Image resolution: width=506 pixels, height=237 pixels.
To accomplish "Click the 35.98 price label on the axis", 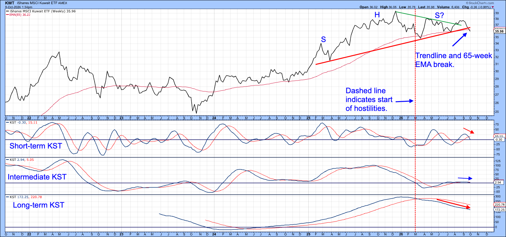I will click(x=499, y=31).
